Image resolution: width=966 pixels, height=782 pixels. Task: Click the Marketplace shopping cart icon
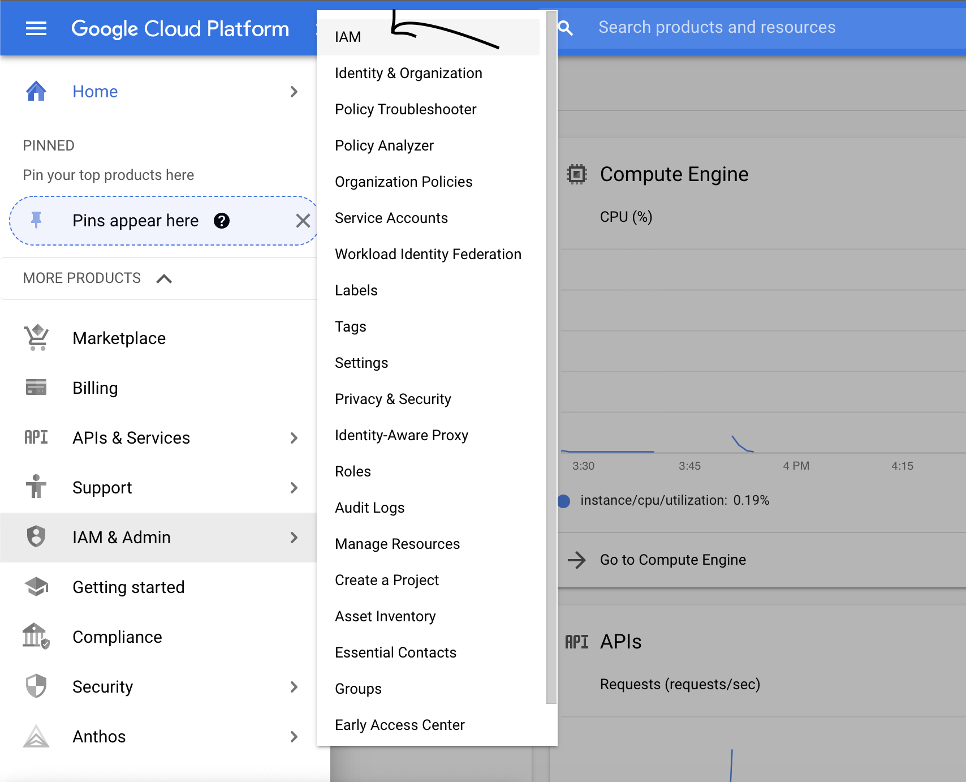pyautogui.click(x=36, y=338)
